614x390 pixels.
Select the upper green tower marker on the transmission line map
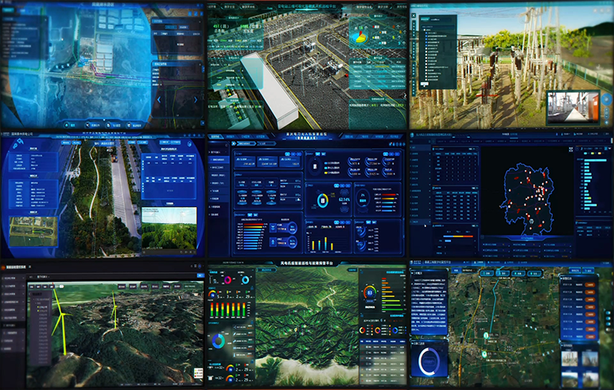click(486, 336)
